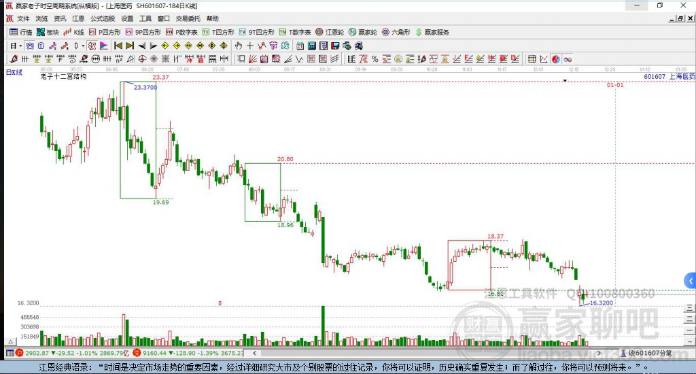
Task: Click the 老子十二宫结构 chart label
Action: click(x=63, y=76)
